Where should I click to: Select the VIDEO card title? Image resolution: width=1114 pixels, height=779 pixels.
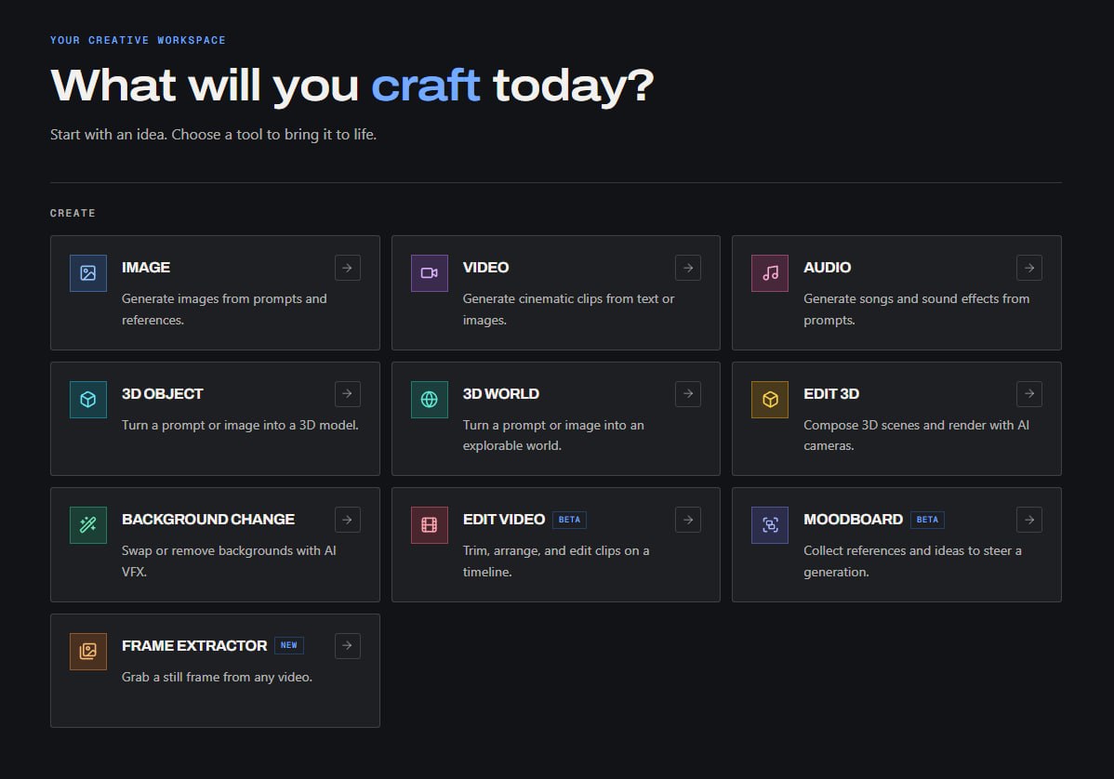486,268
